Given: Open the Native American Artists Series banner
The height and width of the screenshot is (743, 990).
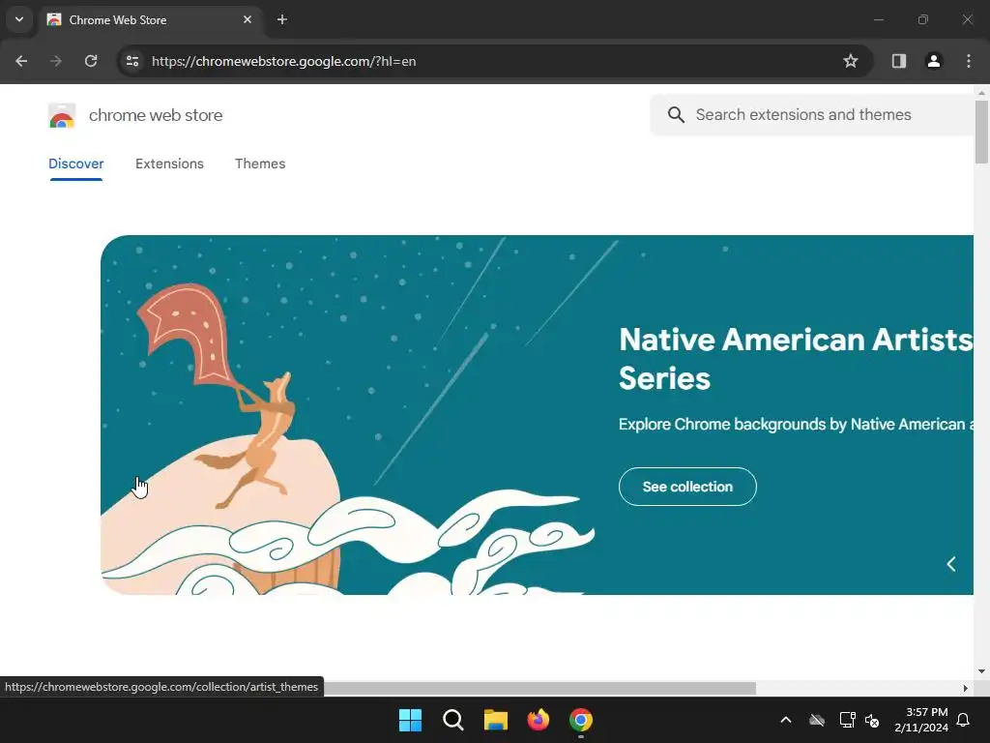Looking at the screenshot, I should click(x=537, y=415).
